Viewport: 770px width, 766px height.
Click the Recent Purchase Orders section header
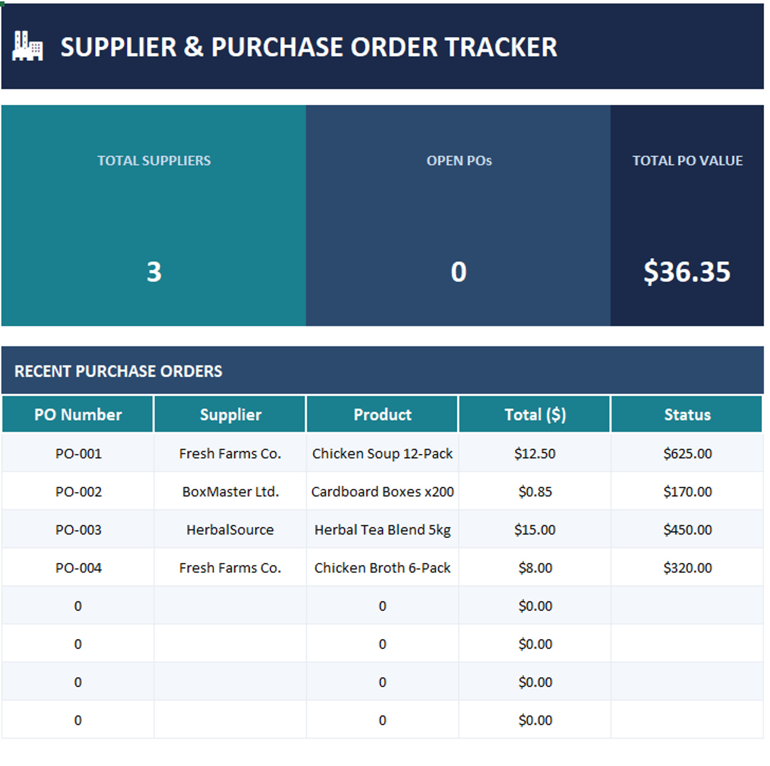pos(118,371)
